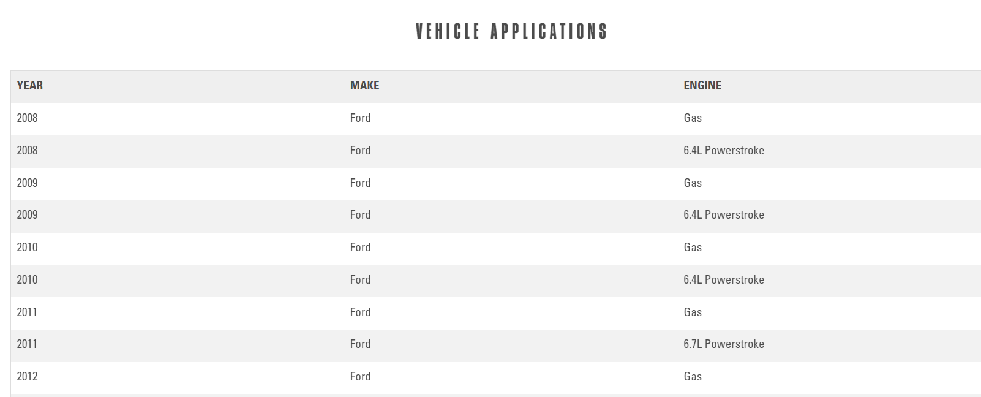The image size is (981, 397).
Task: Click Gas in the 2012 row
Action: click(693, 377)
